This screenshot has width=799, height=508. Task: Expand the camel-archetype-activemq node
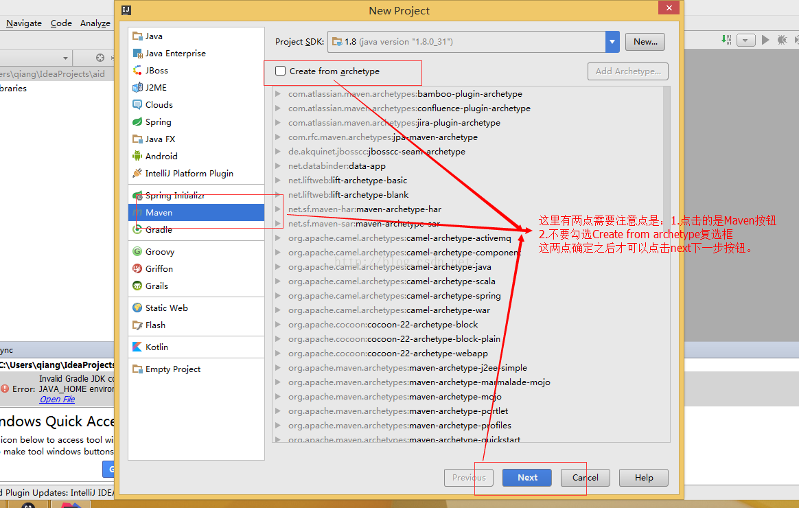[x=278, y=238]
